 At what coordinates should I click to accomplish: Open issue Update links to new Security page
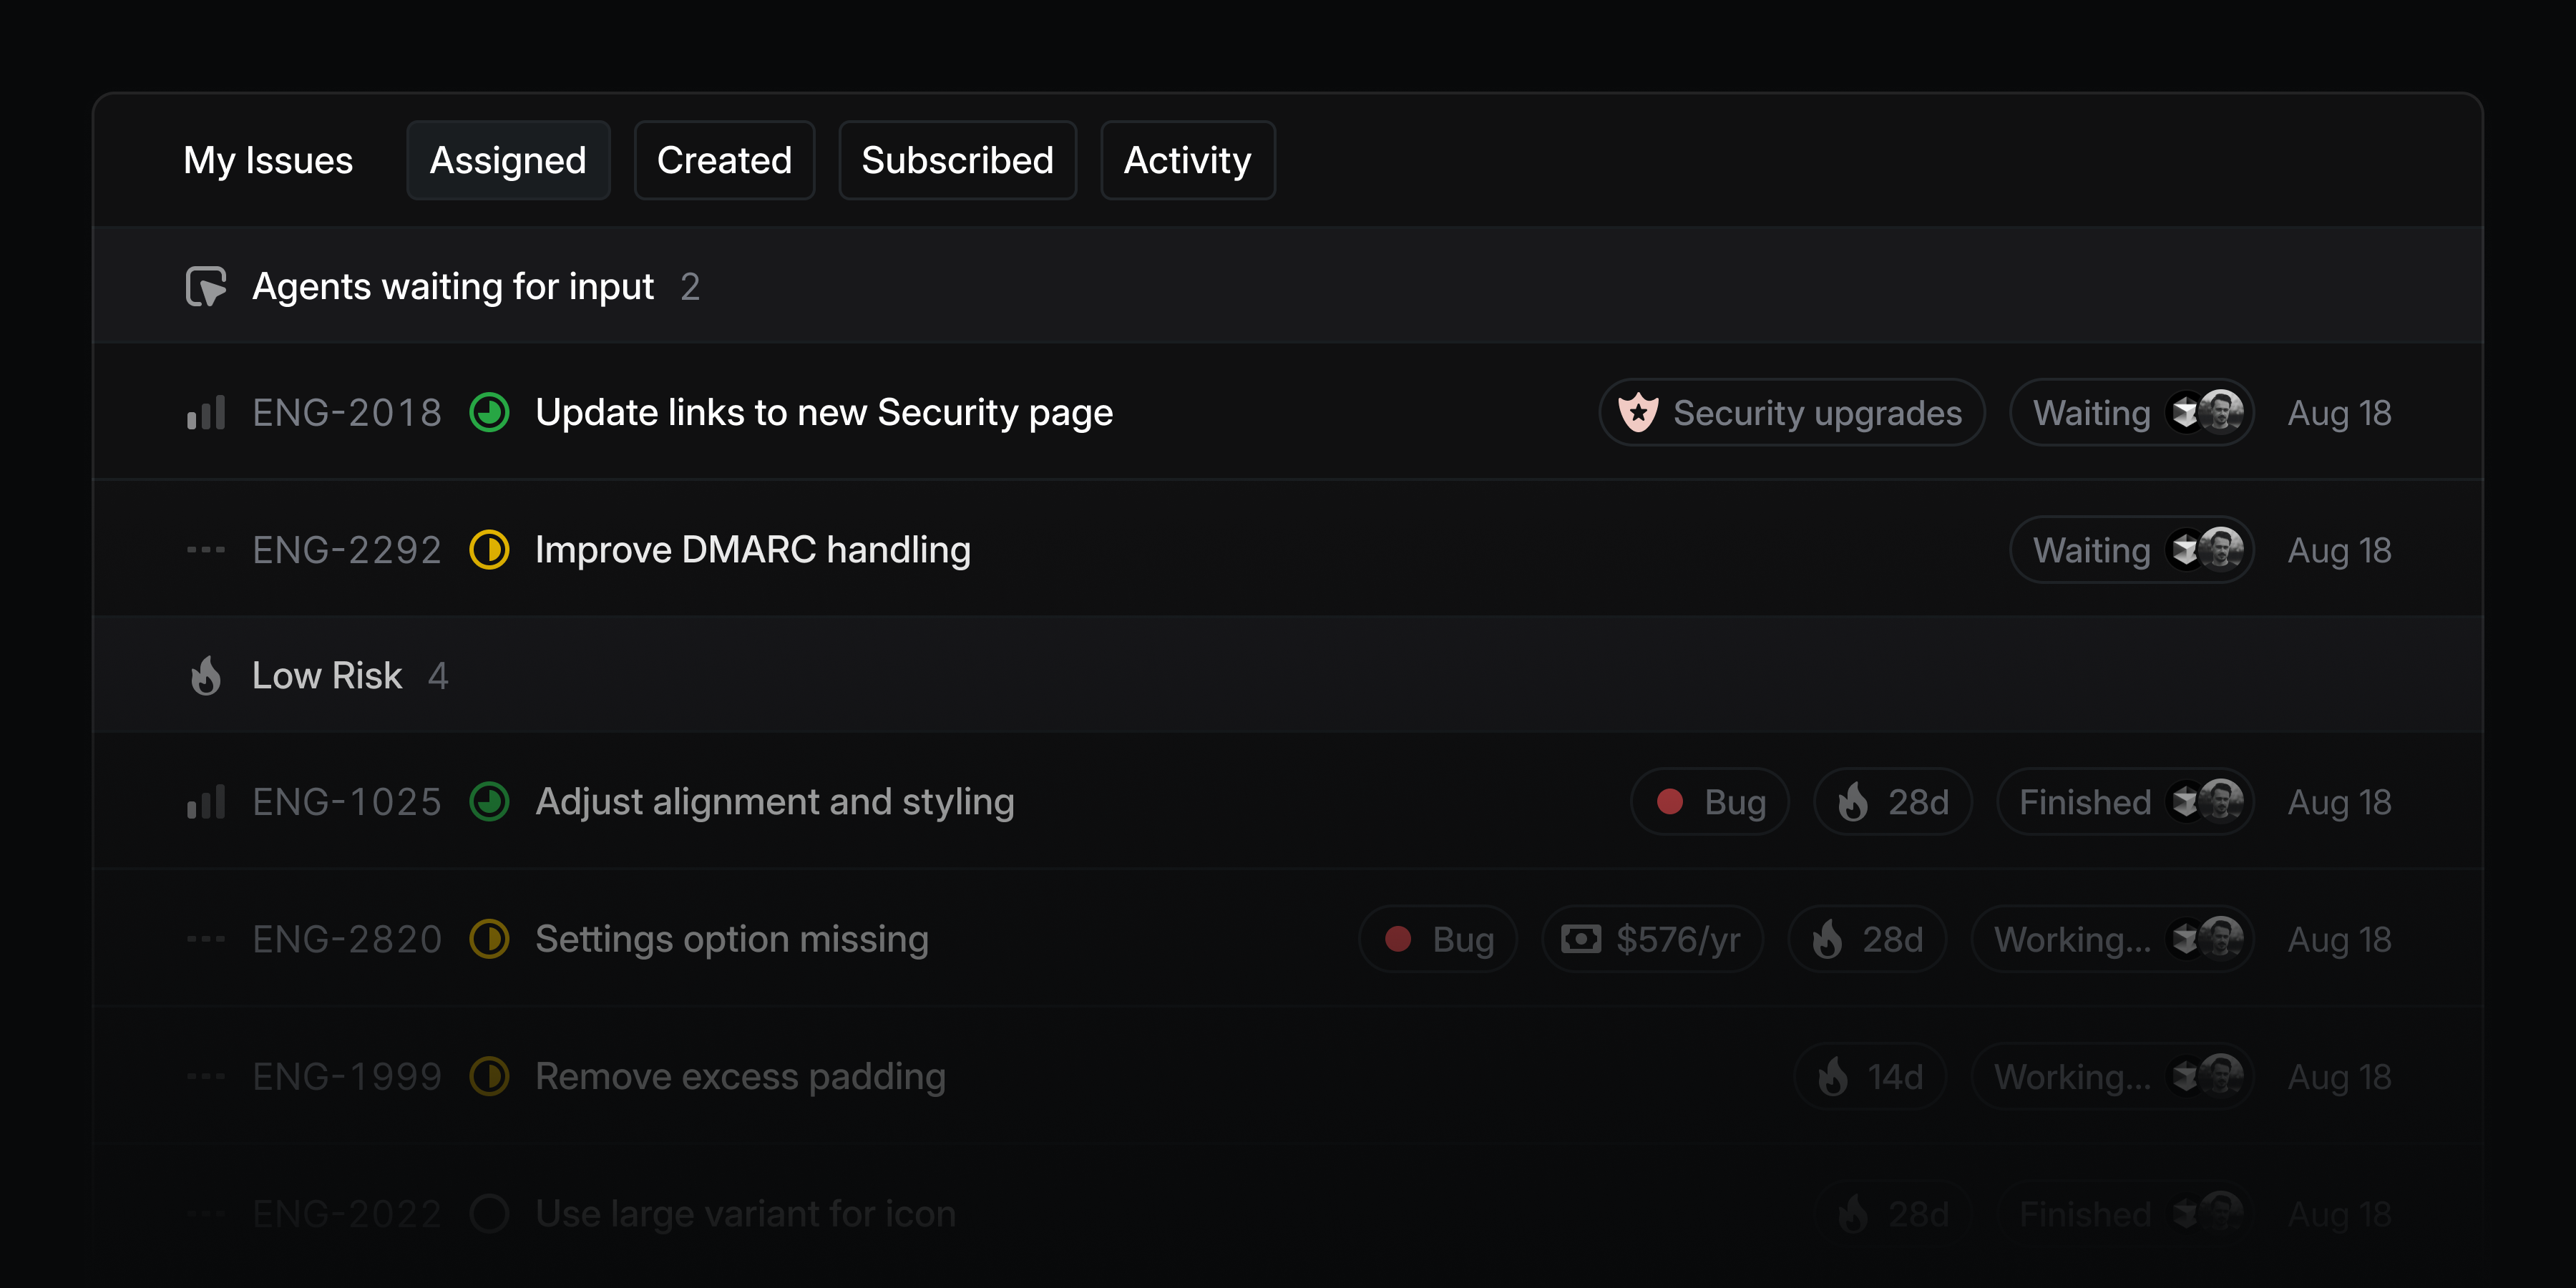click(824, 412)
